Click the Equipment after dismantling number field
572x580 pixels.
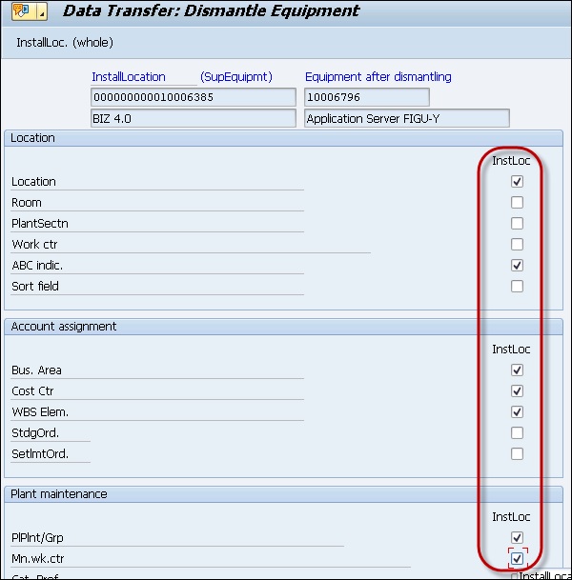367,97
